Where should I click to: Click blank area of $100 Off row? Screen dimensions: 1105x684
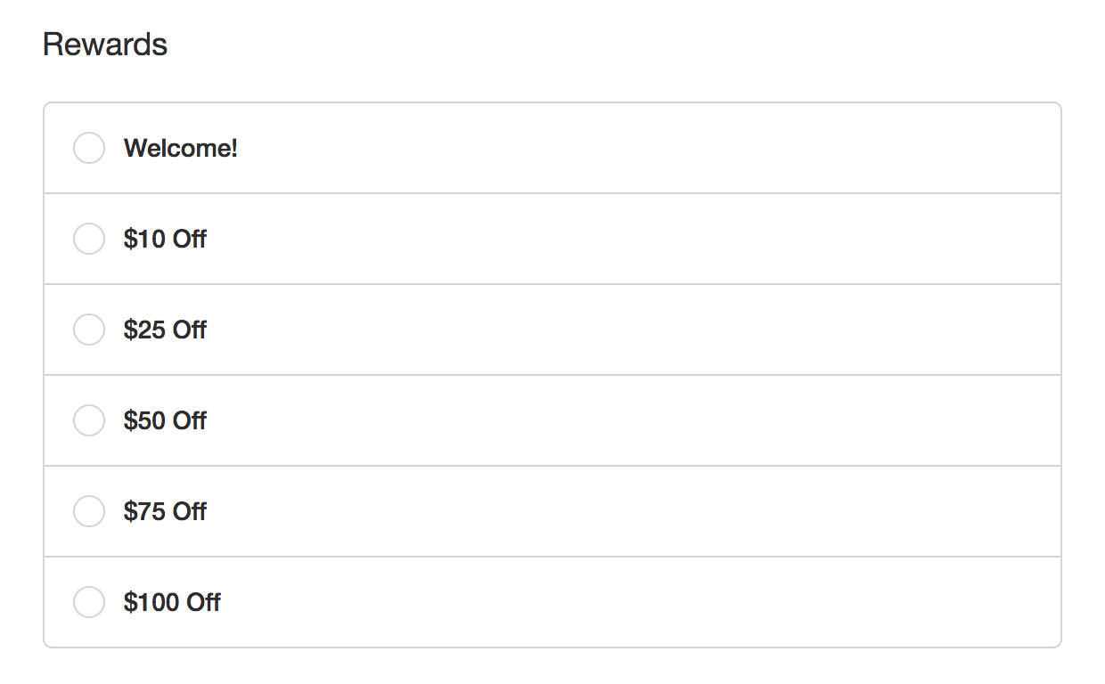tap(624, 602)
